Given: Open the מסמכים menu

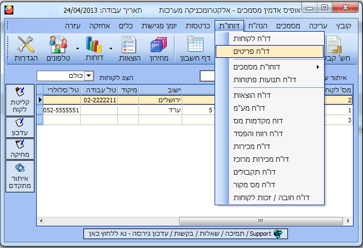Looking at the screenshot, I should click(x=288, y=26).
